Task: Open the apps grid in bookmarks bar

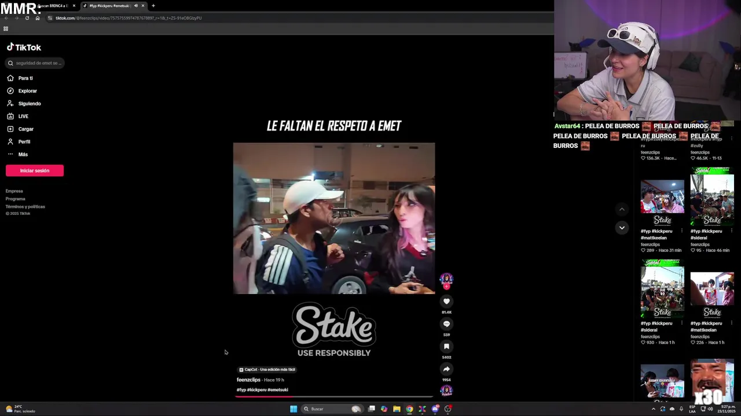Action: click(6, 28)
